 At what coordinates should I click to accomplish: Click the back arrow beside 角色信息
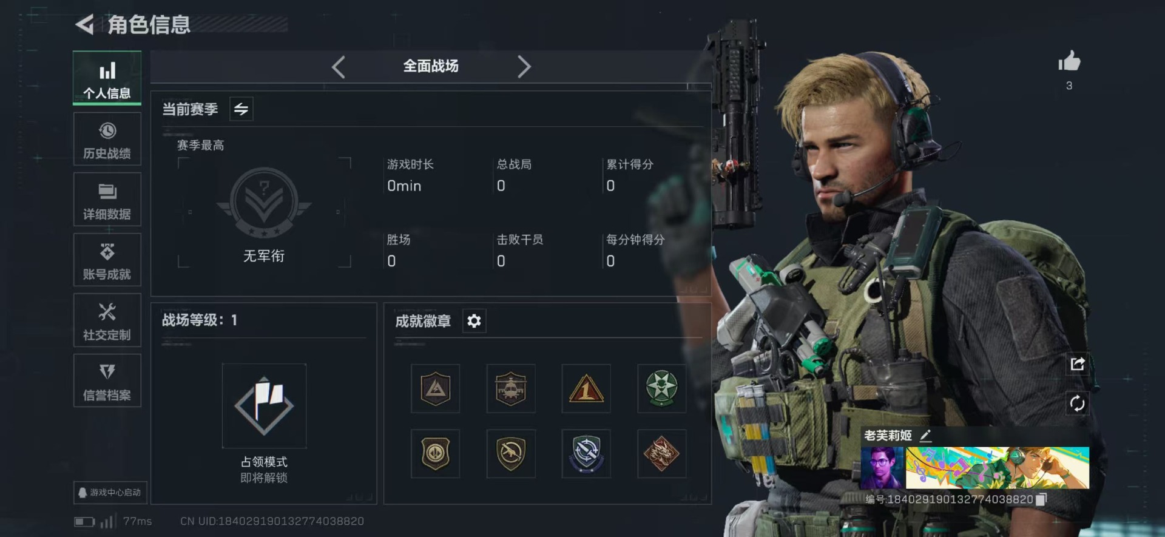(x=84, y=25)
